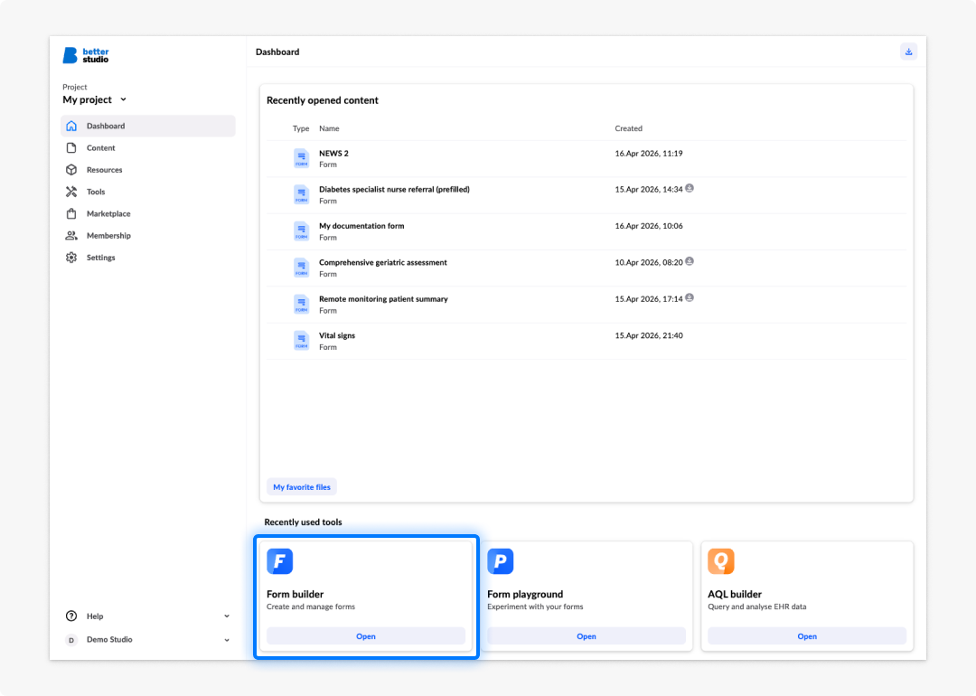The image size is (976, 696).
Task: Click the NEWS 2 created date 16.Apr 2026, 11:19
Action: pyautogui.click(x=649, y=153)
